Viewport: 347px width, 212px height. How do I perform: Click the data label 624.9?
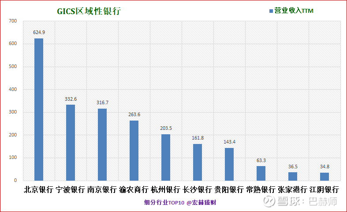click(39, 32)
